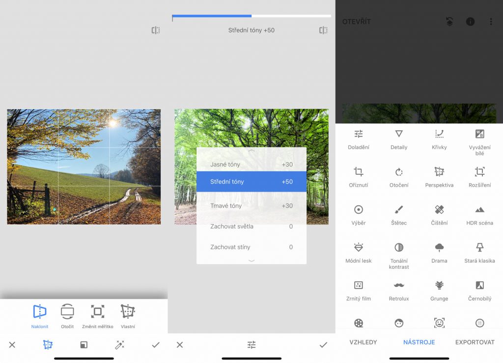Open the three-dot overflow menu
Viewport: 503px width, 363px height.
tap(490, 22)
